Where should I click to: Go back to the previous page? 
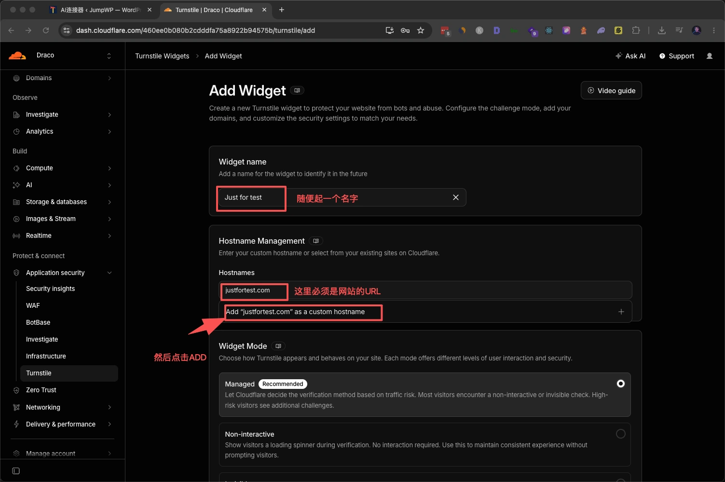tap(11, 30)
